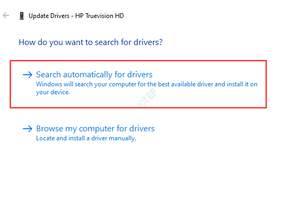Click the device icon beside Update Drivers
Screen dimensions: 294x197
click(x=22, y=16)
